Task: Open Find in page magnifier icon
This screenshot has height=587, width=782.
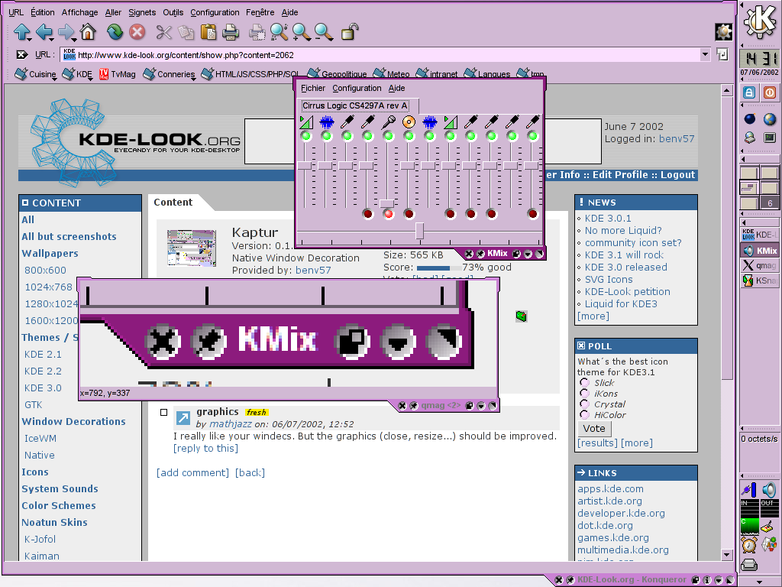Action: point(279,32)
